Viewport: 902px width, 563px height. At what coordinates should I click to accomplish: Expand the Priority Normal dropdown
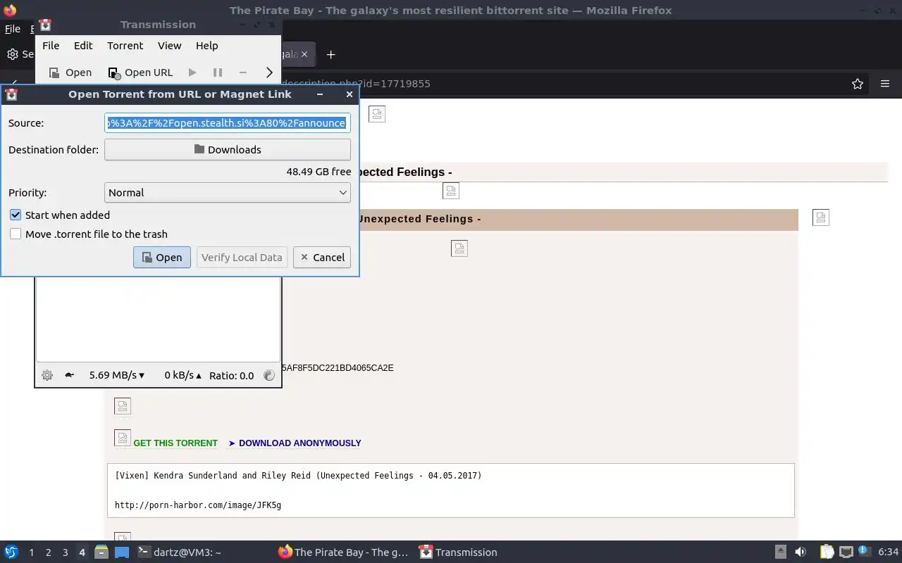click(228, 192)
